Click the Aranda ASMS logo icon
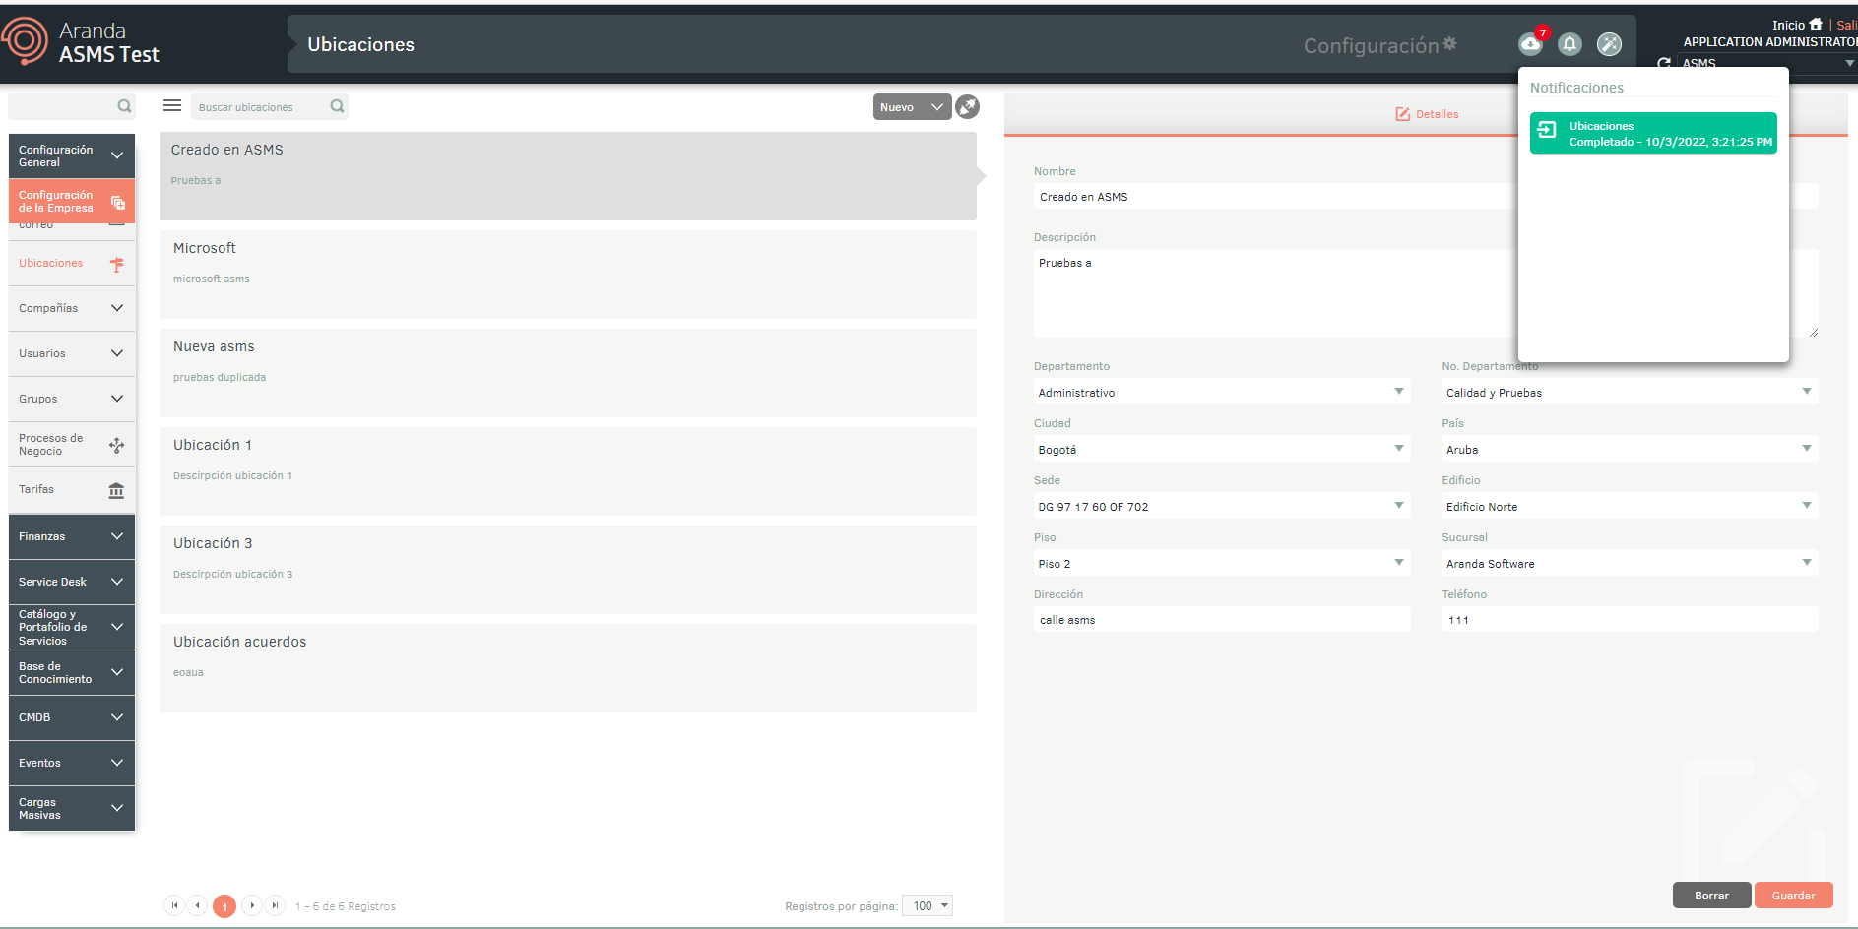Viewport: 1858px width, 929px height. point(25,40)
